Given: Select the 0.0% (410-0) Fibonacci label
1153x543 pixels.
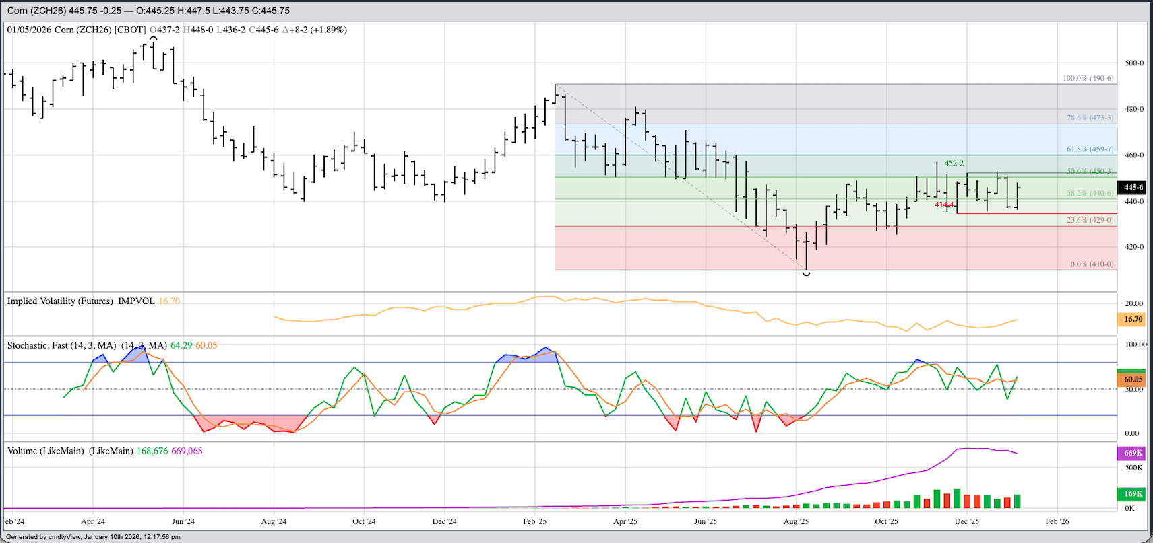Looking at the screenshot, I should pyautogui.click(x=1092, y=264).
